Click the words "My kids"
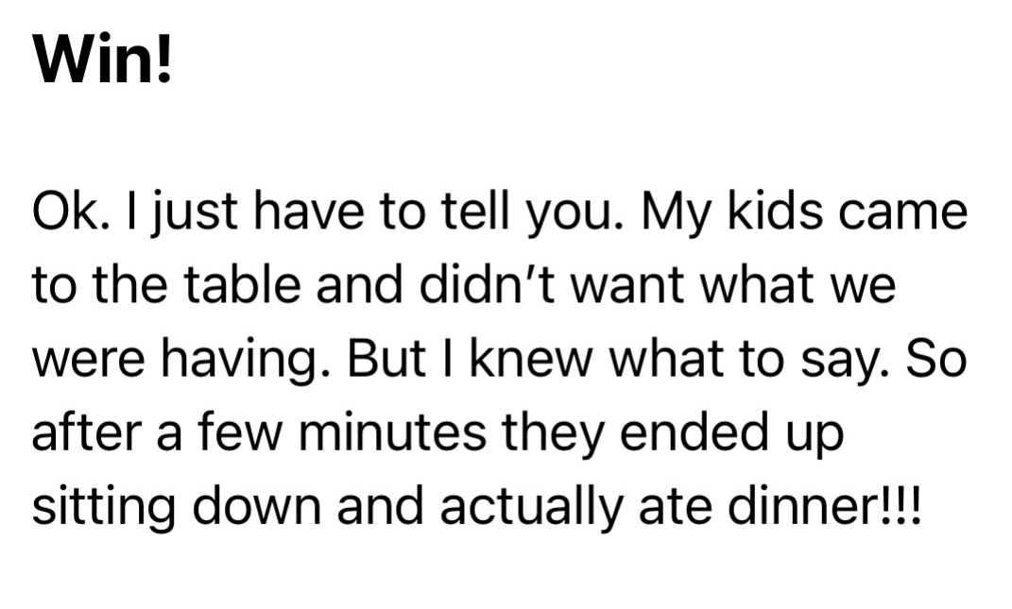The height and width of the screenshot is (609, 1012). point(693,212)
